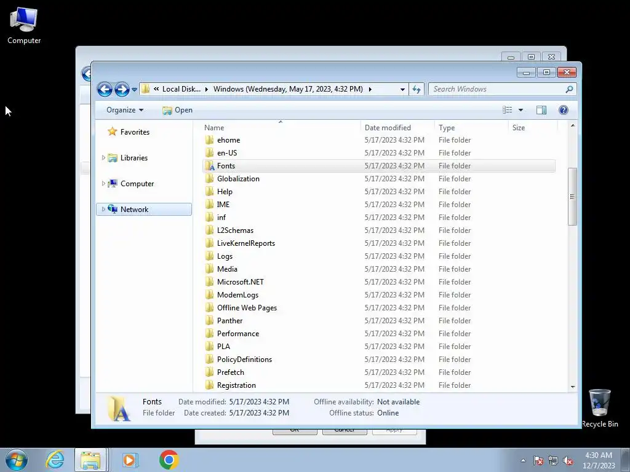Show hidden tray icons arrow

(523, 460)
